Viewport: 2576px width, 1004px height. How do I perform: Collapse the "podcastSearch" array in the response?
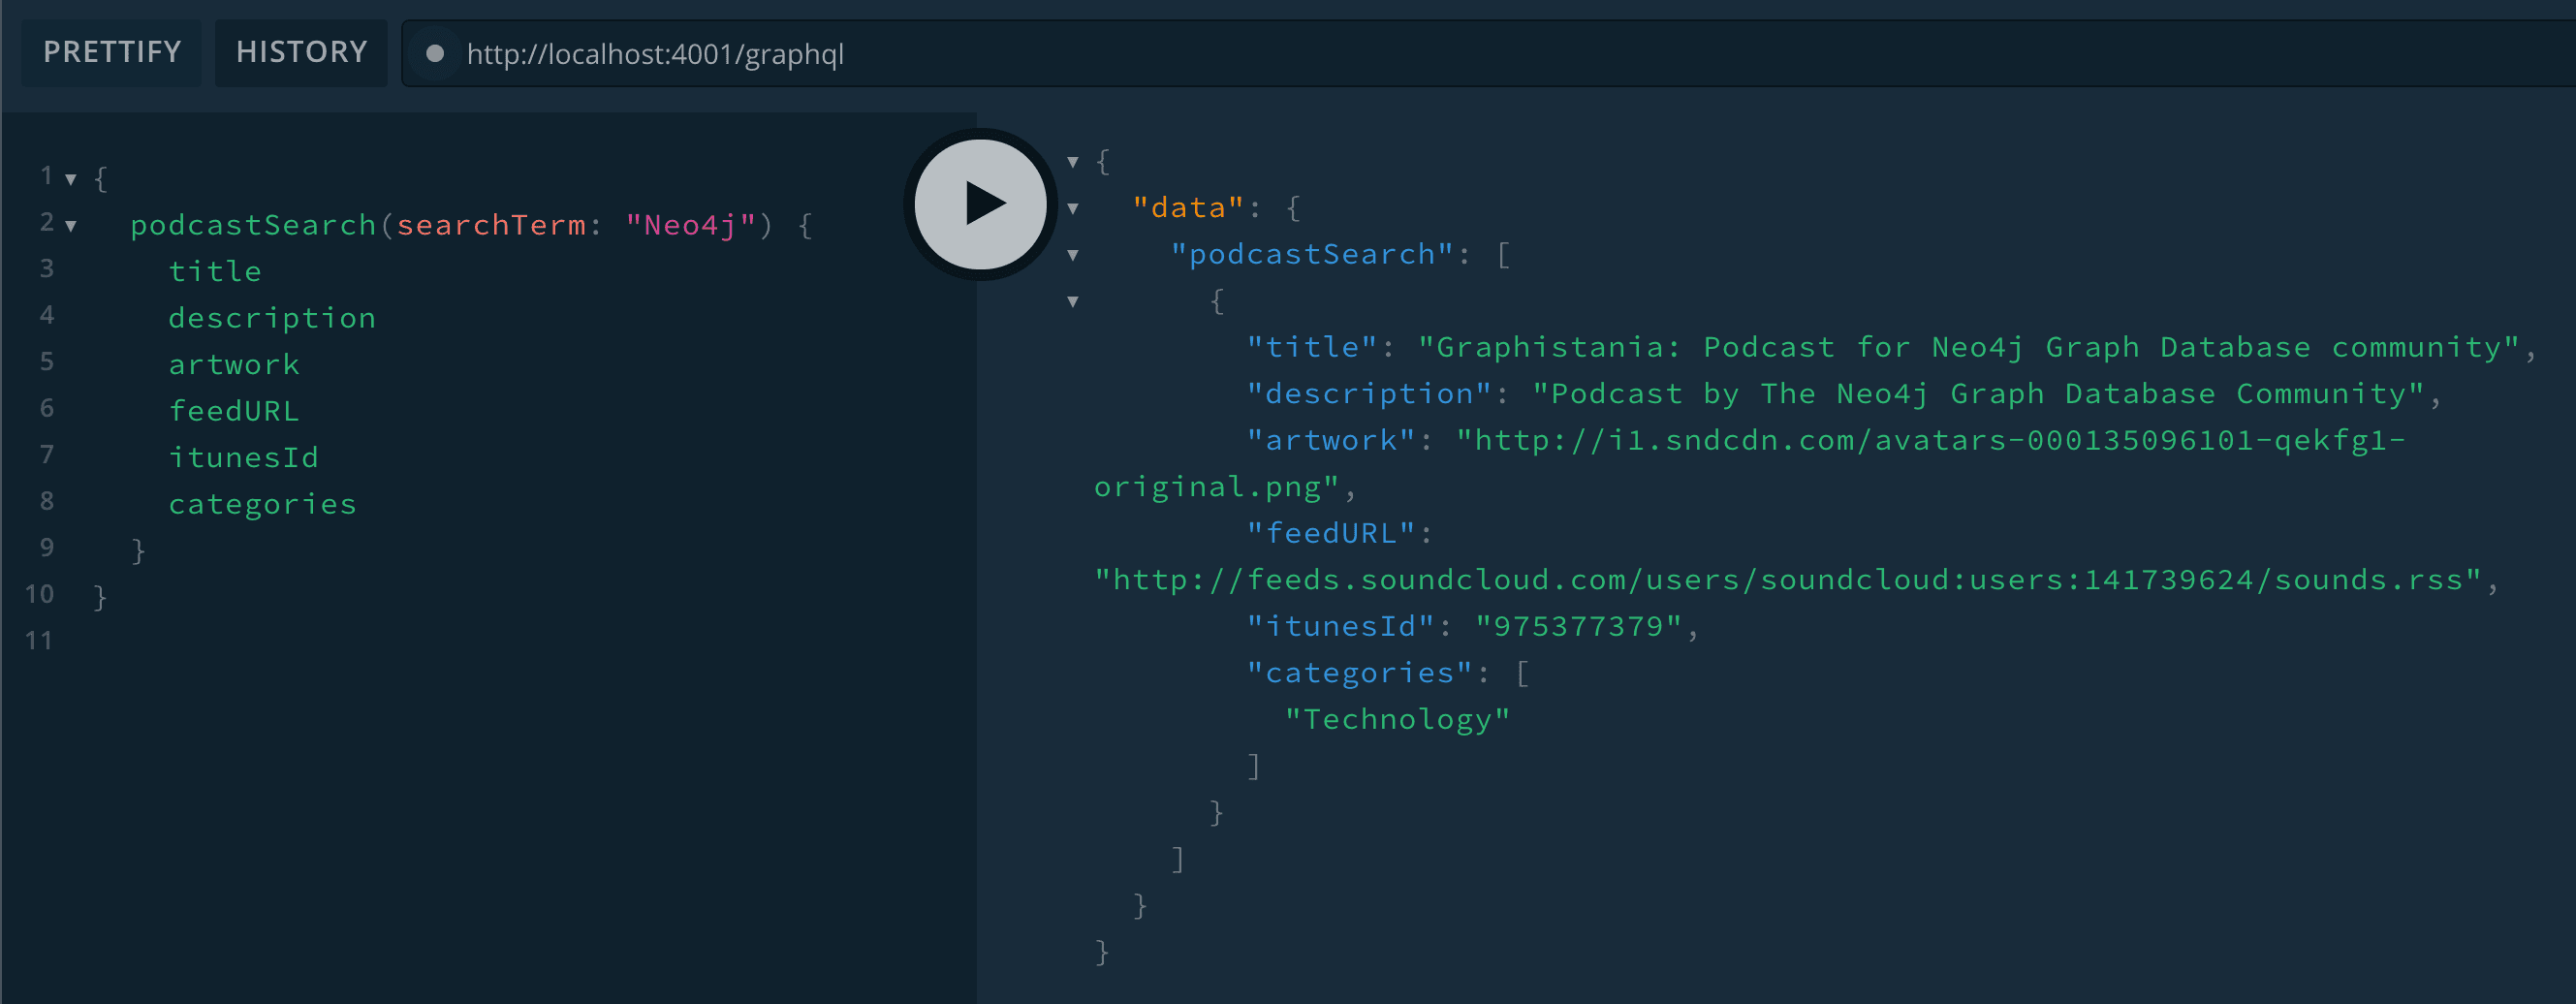[1073, 255]
